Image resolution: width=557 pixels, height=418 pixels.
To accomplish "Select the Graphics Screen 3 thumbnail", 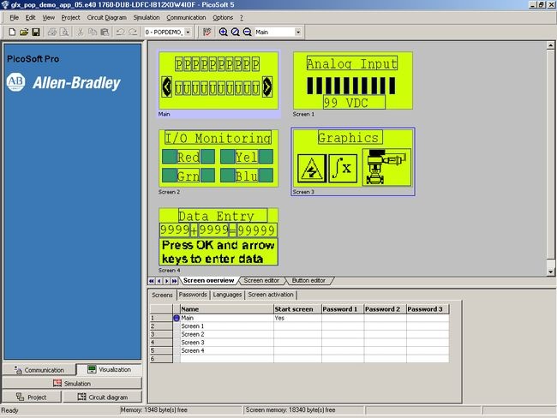I will point(352,161).
